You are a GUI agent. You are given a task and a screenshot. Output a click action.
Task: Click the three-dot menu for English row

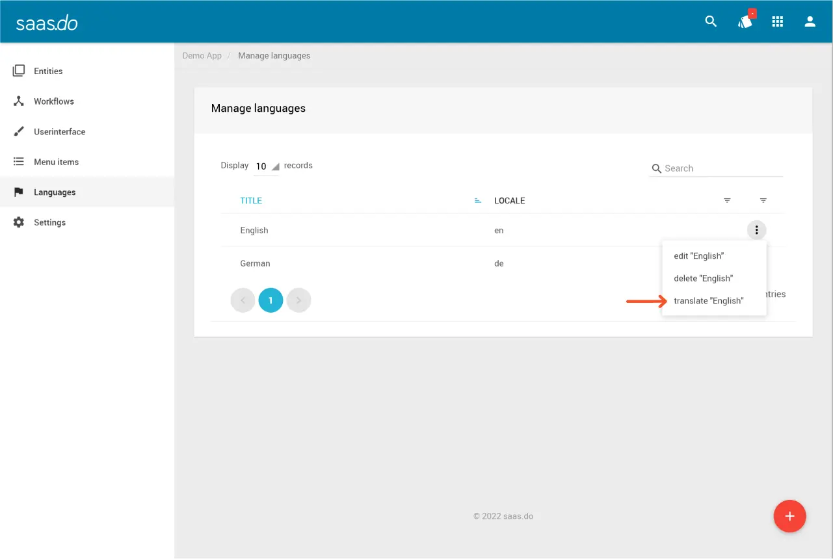point(756,230)
